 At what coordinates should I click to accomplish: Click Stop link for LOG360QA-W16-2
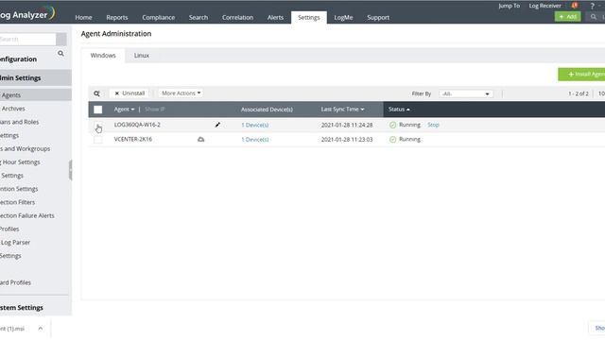[433, 125]
